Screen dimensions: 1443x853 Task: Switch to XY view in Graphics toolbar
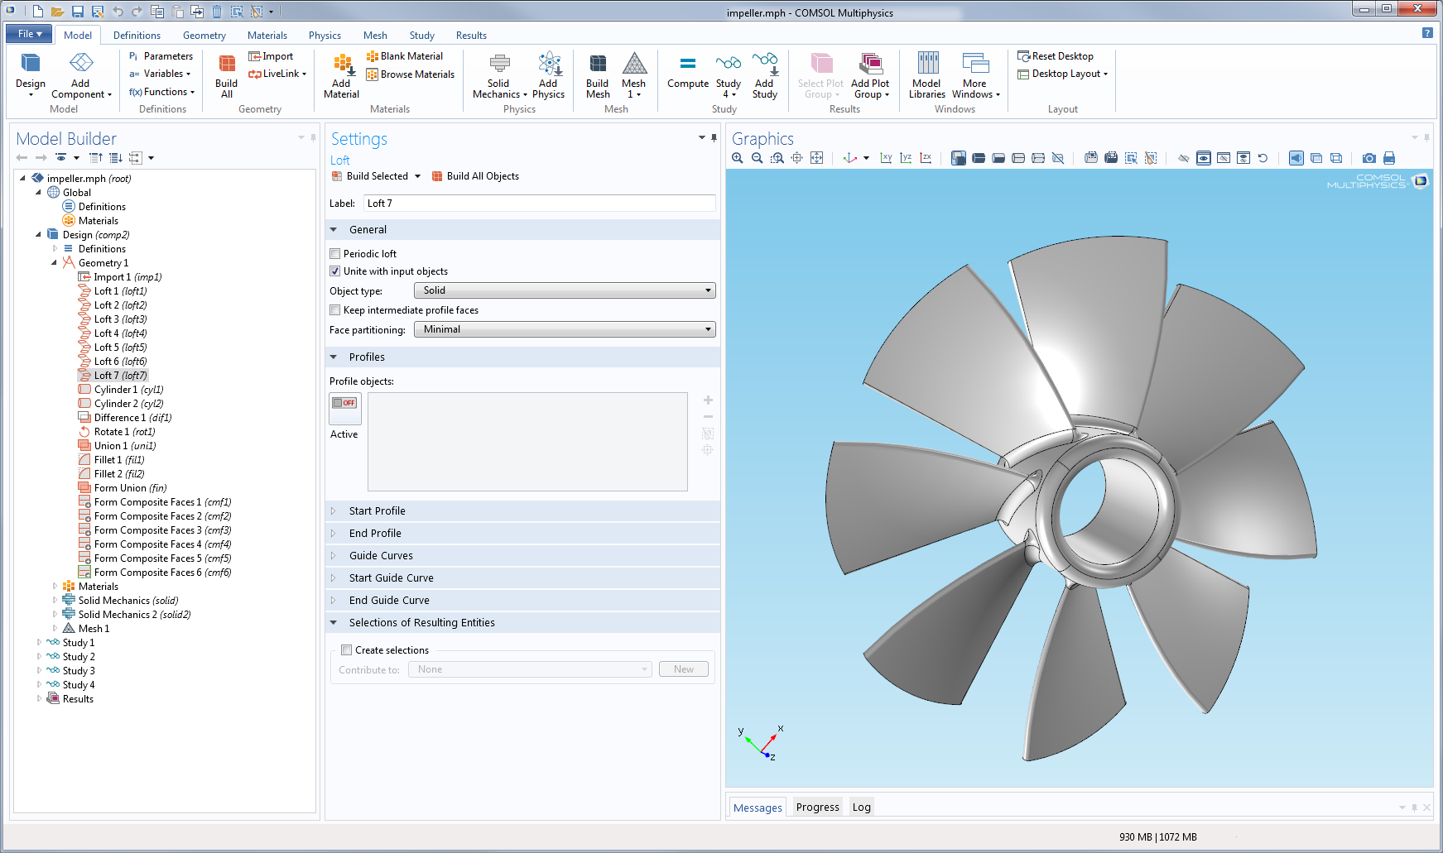[886, 158]
